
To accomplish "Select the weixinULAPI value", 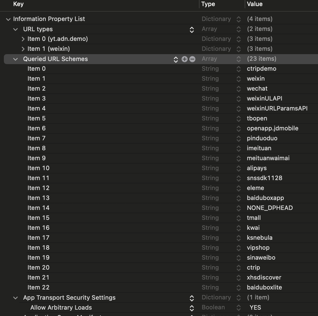I will click(x=265, y=98).
